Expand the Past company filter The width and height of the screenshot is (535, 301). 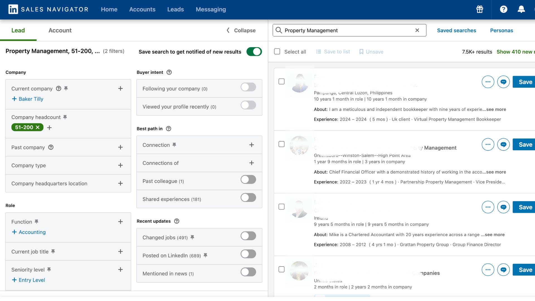120,147
